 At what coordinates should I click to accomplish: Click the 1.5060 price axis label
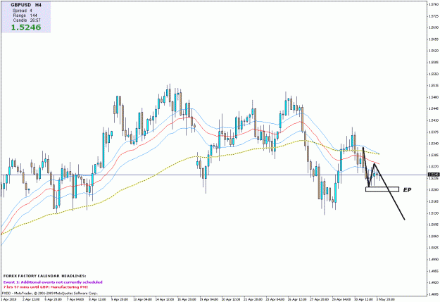click(434, 237)
